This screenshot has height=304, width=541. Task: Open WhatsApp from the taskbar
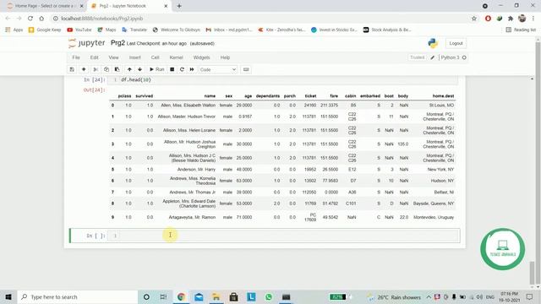(269, 296)
